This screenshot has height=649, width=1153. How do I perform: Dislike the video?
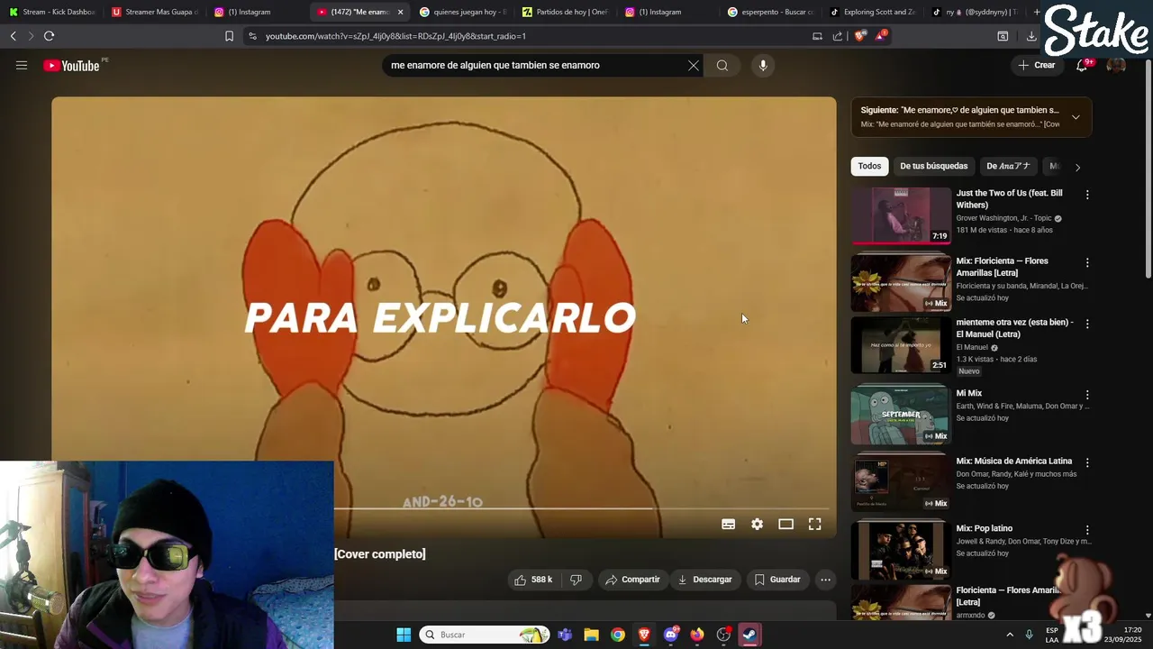(576, 580)
